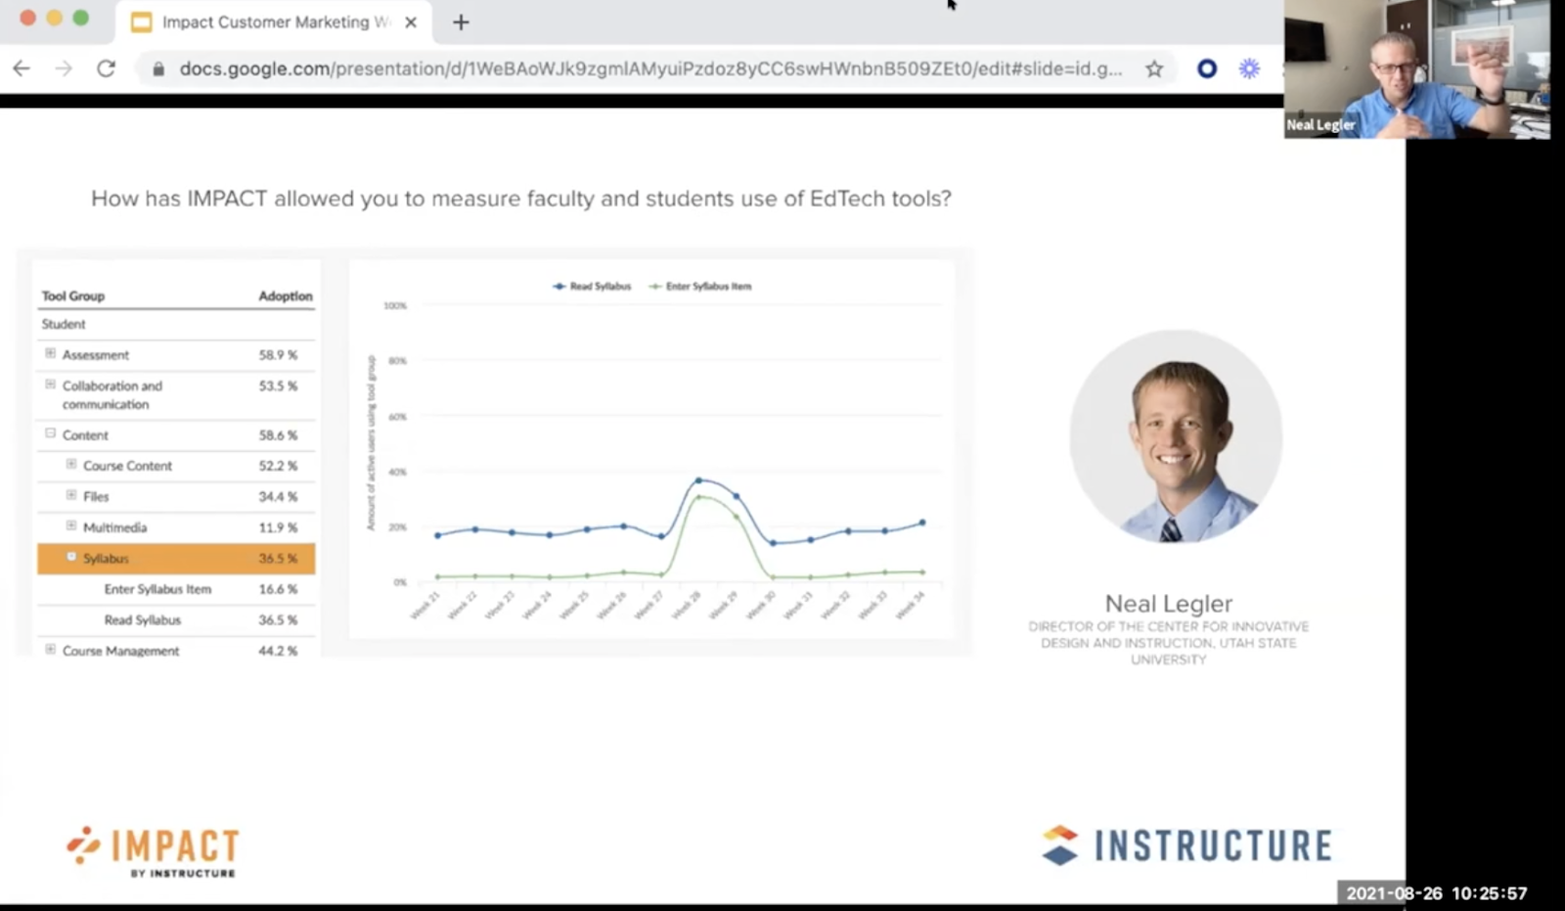The width and height of the screenshot is (1565, 911).
Task: Click the Neal Legler name under portrait
Action: tap(1169, 604)
